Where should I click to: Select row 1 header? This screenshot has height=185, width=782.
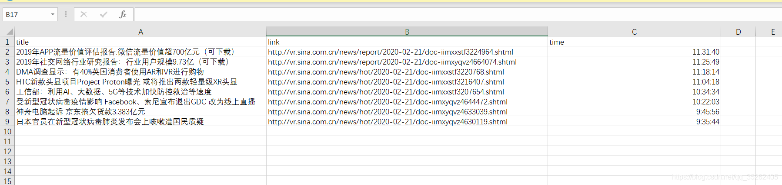pos(7,42)
